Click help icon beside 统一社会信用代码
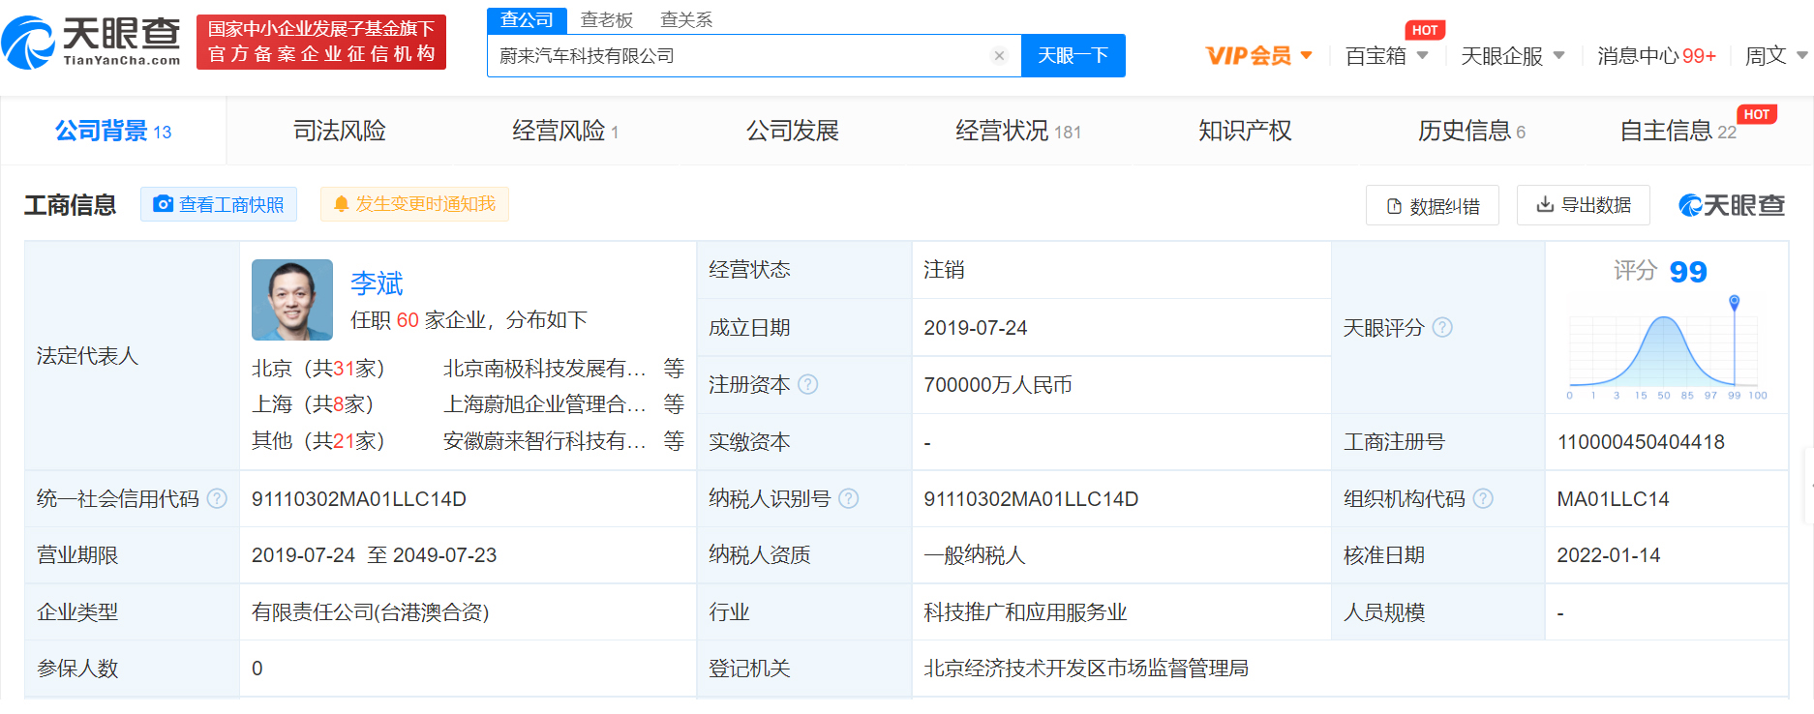Screen dimensions: 1814x714 pyautogui.click(x=217, y=498)
